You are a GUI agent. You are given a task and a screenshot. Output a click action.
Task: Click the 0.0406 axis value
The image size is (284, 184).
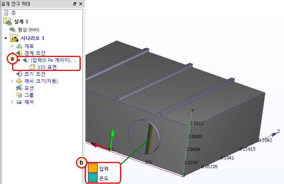pos(193,149)
